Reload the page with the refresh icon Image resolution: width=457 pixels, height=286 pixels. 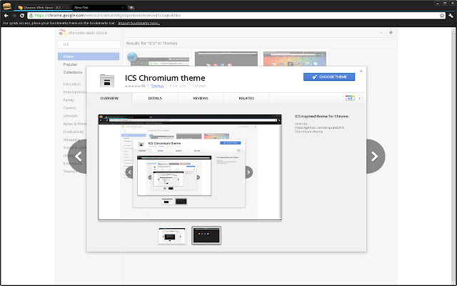22,16
